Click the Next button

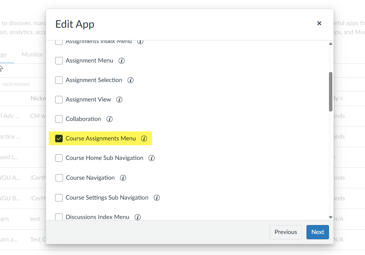317,232
